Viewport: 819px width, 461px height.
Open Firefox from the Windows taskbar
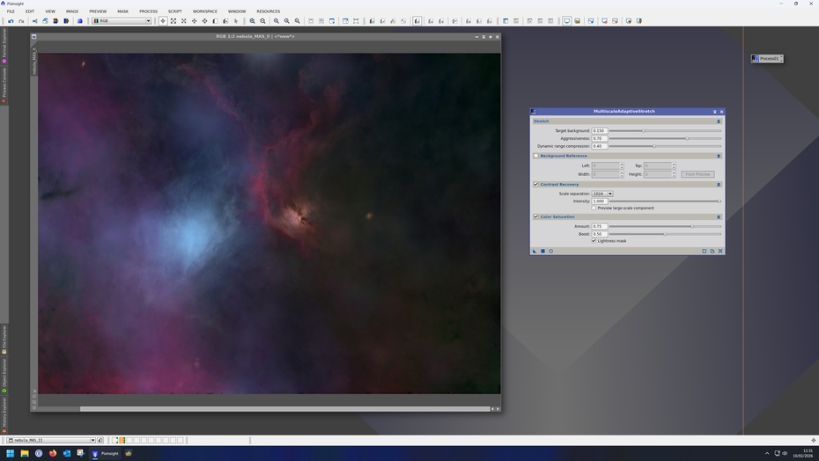click(x=53, y=453)
